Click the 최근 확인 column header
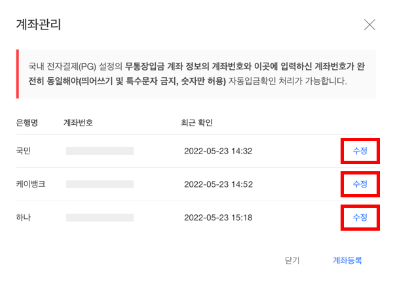The image size is (393, 281). (196, 122)
